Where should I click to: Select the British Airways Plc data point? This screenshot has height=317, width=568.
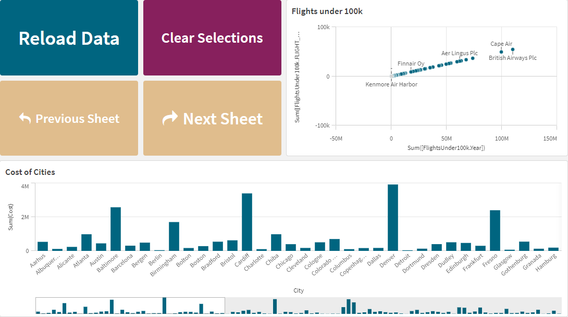point(513,48)
